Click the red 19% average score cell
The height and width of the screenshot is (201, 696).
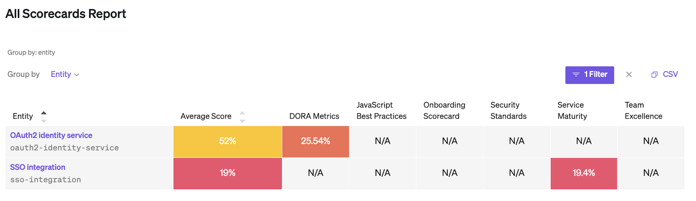(228, 173)
